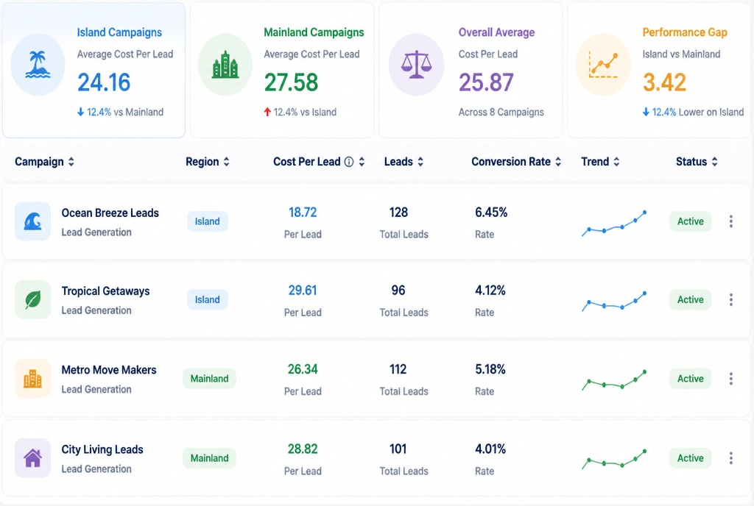This screenshot has height=506, width=754.
Task: Click the 24.16 island average value
Action: point(104,82)
